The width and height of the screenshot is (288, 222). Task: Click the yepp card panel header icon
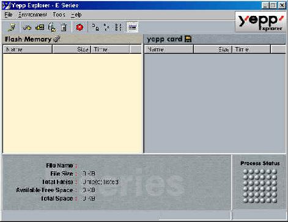(188, 39)
